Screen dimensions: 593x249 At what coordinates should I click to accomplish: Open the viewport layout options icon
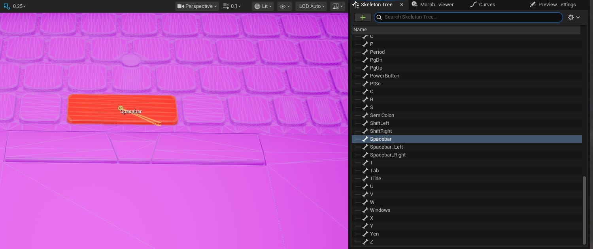(338, 6)
